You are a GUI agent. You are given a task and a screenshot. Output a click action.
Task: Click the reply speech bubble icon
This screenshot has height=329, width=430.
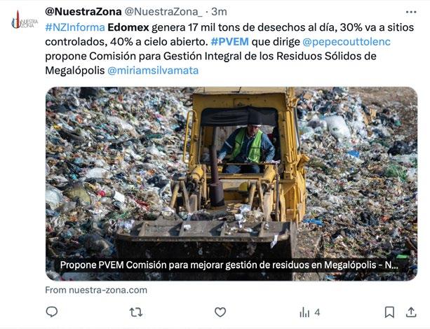[51, 311]
